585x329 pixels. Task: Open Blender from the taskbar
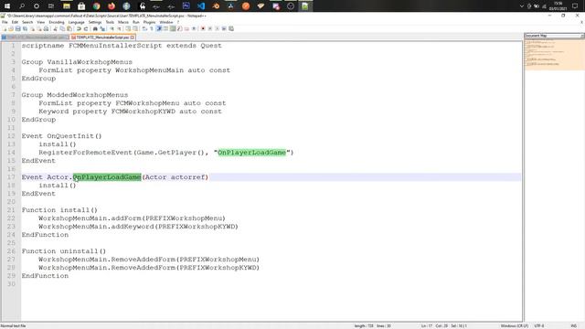(216, 6)
